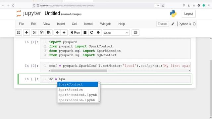Open the View menu

coord(47,24)
